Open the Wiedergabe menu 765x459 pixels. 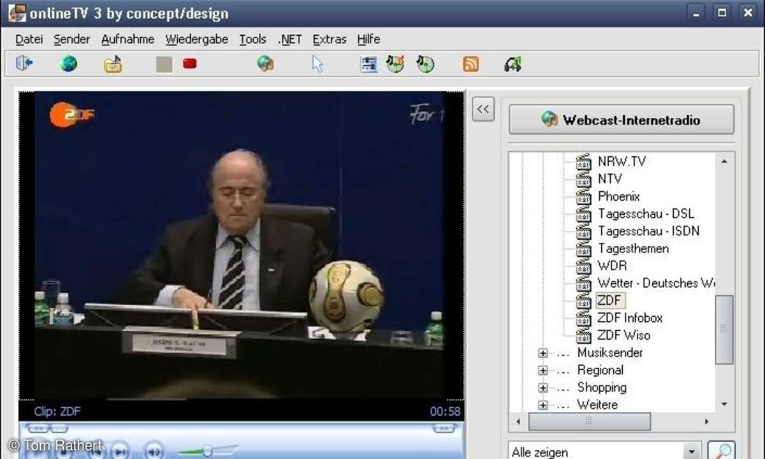[196, 39]
